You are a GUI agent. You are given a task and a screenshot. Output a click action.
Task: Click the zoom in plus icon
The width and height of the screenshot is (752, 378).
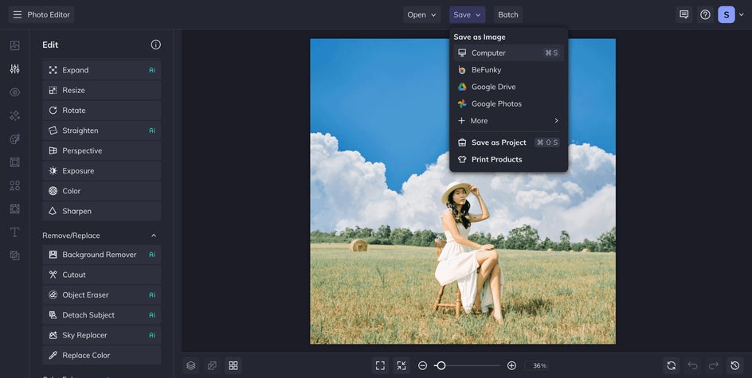pyautogui.click(x=511, y=365)
